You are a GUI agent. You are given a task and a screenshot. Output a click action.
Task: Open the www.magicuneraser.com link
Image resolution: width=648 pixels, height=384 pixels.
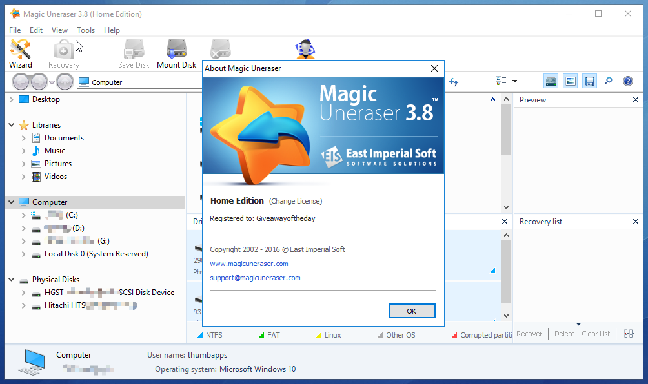click(248, 264)
